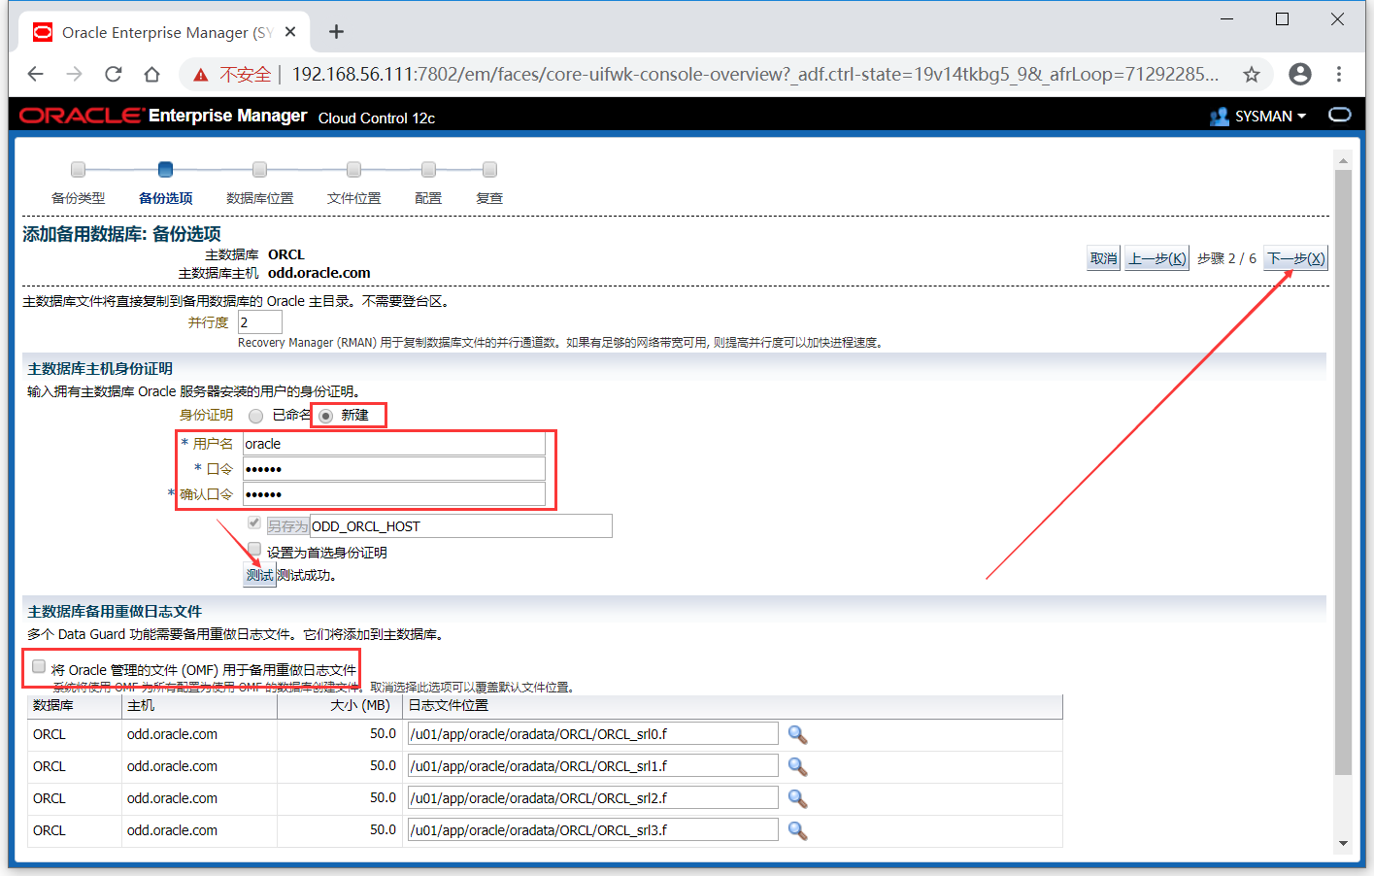The height and width of the screenshot is (876, 1374).
Task: Click the 上一步(K) button
Action: pos(1156,258)
